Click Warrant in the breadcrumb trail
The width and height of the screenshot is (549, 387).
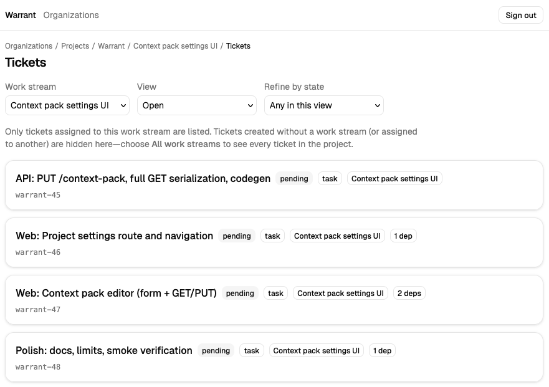pyautogui.click(x=111, y=45)
